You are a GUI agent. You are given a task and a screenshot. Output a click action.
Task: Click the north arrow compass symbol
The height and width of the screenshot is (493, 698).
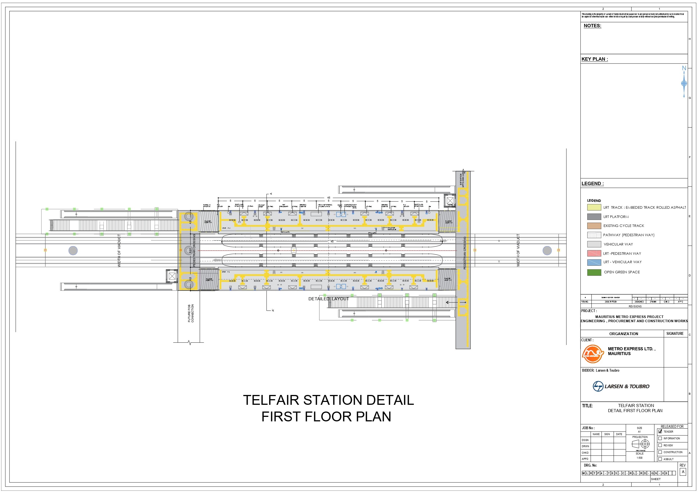tap(684, 83)
